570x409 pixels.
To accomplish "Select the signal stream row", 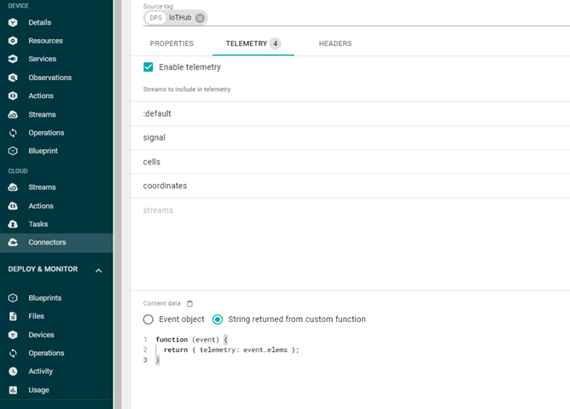I will coord(350,137).
